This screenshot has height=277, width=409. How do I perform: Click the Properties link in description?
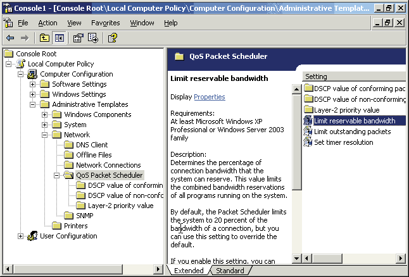209,97
